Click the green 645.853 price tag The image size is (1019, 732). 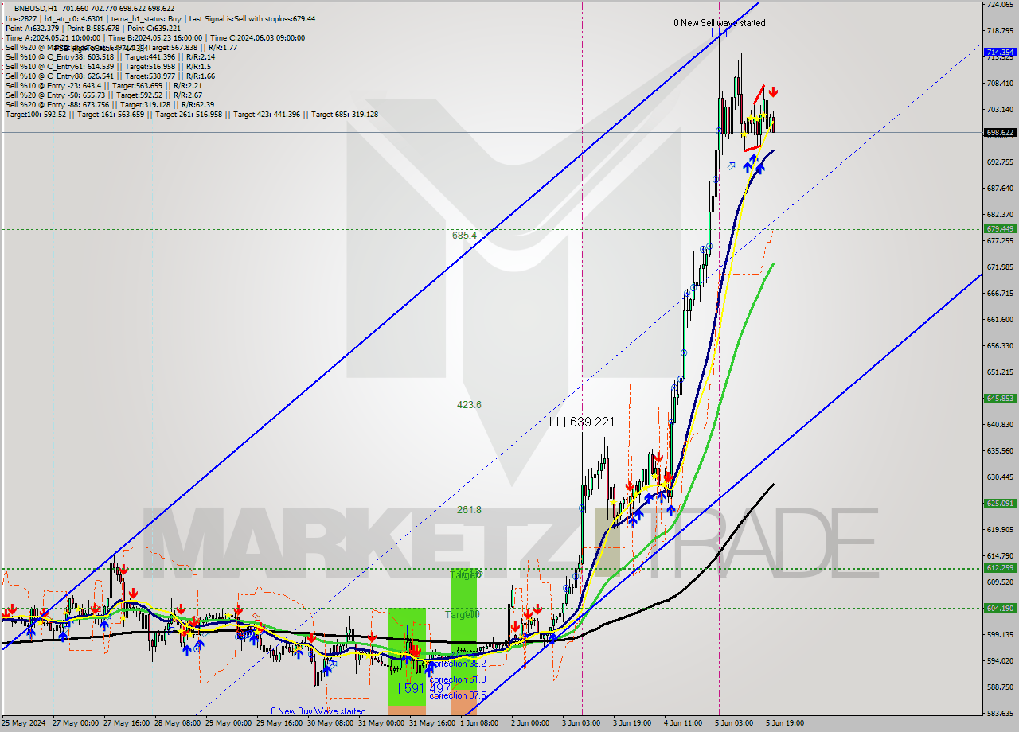tap(1000, 398)
